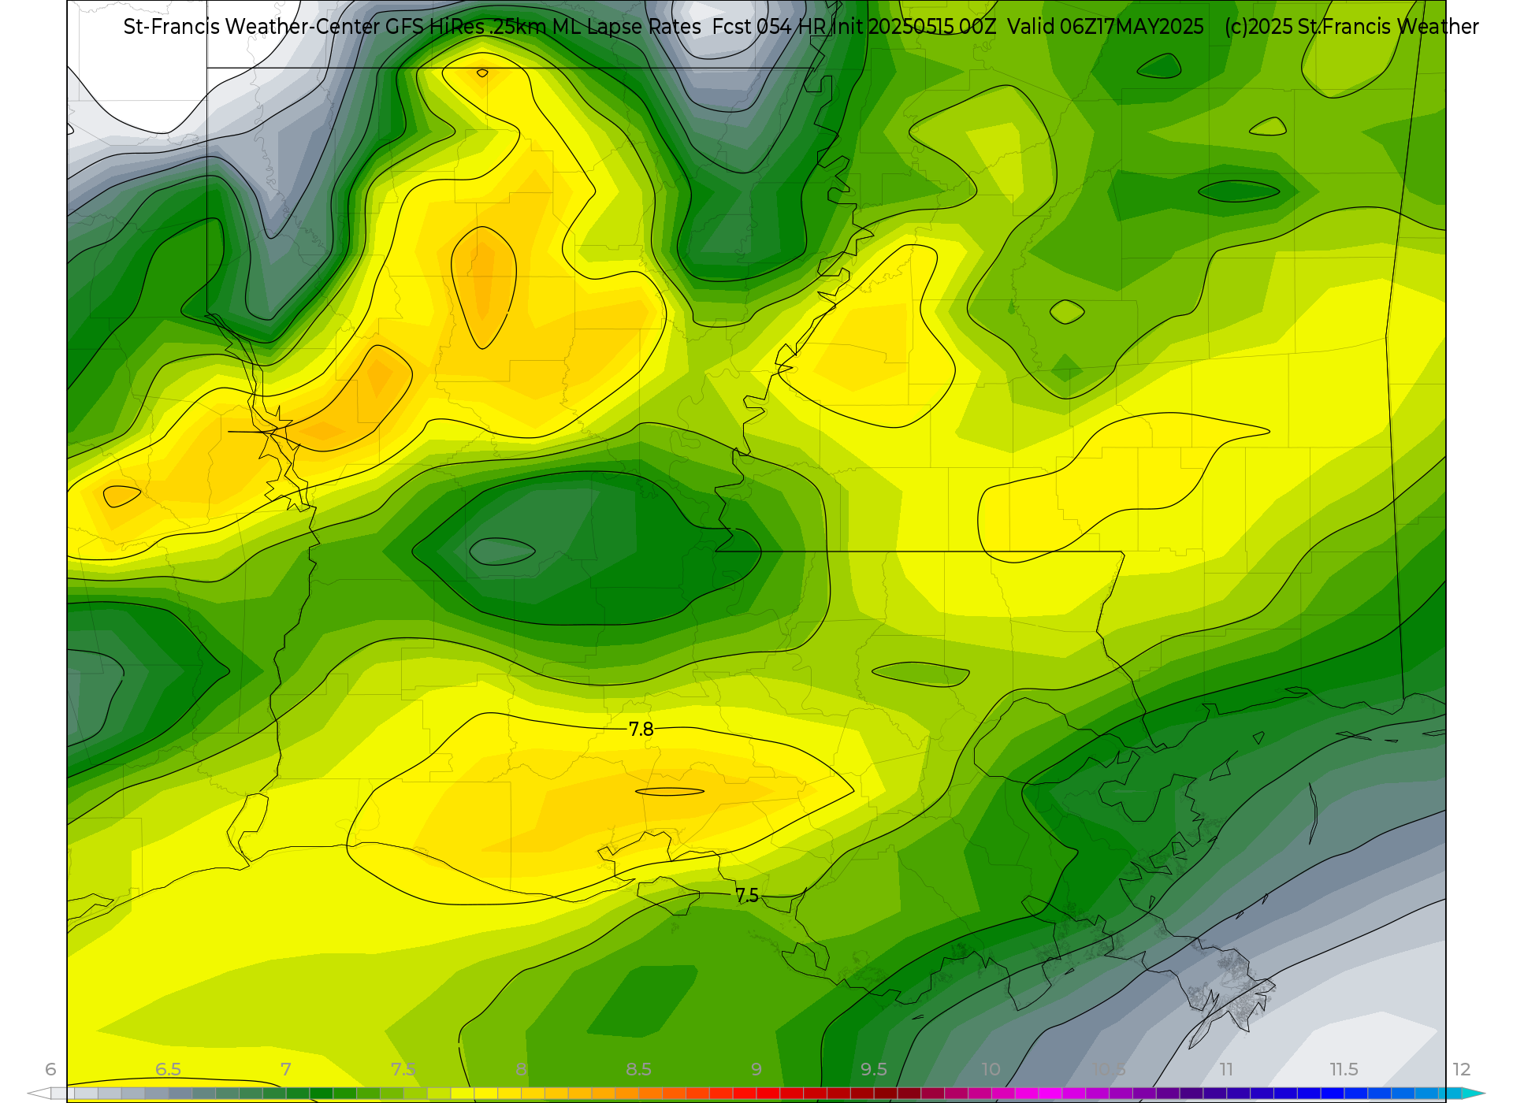Screen dimensions: 1513x1103
Task: Click the 7.8 contour label
Action: (x=641, y=730)
